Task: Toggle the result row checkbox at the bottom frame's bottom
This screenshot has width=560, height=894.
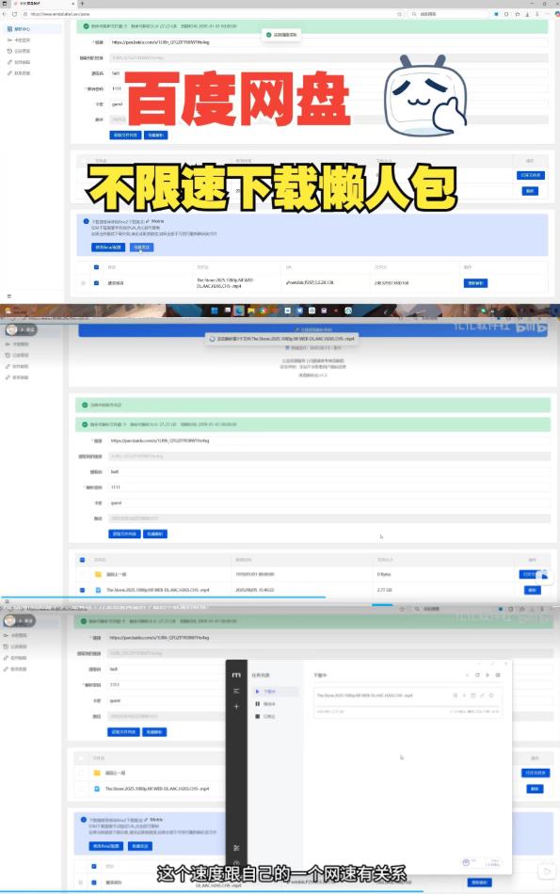Action: pos(94,882)
